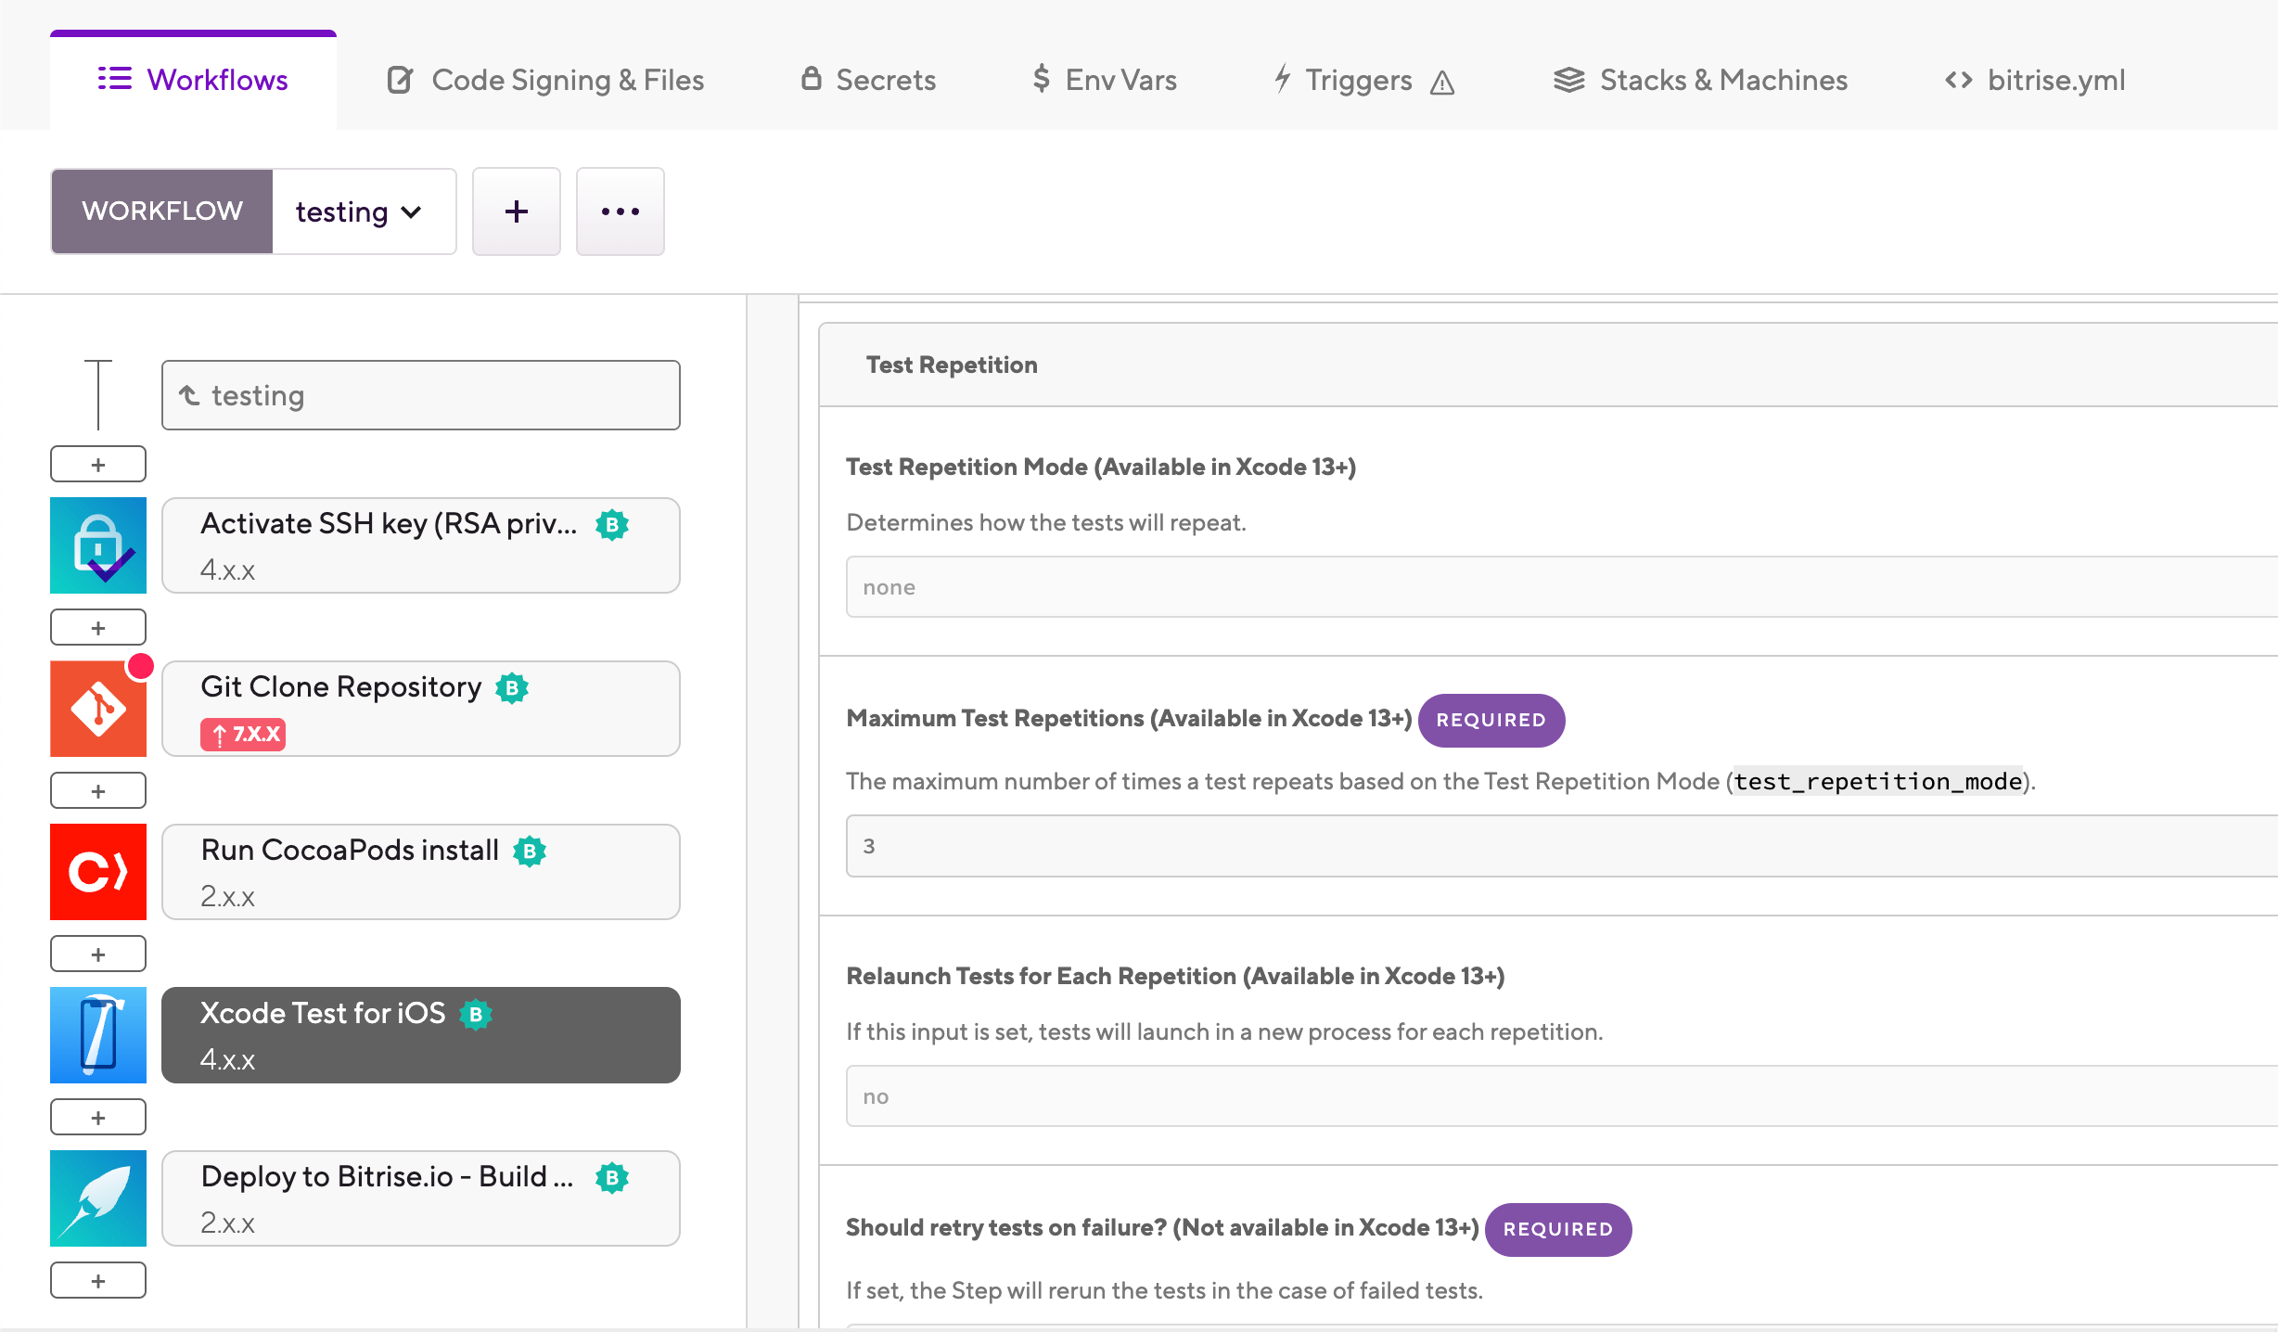Switch to Code Signing & Files tab
The image size is (2278, 1332).
coord(545,81)
